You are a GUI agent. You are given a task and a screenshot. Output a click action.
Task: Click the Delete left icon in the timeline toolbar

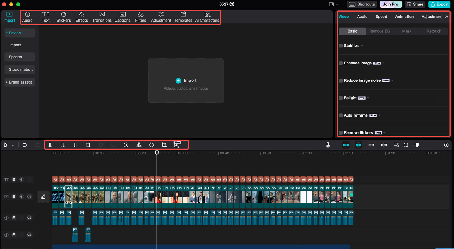63,145
